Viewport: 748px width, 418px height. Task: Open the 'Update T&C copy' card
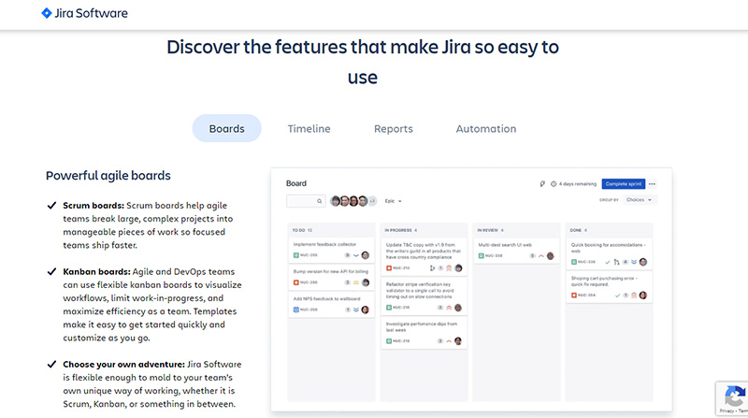click(424, 256)
